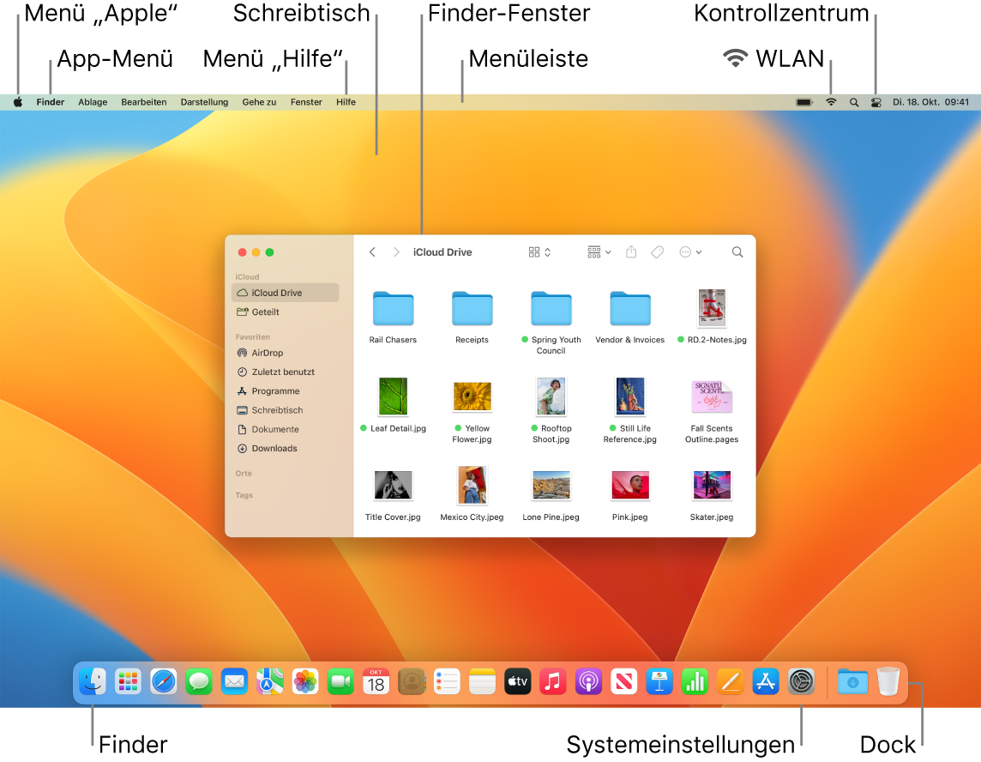Launch FaceTime from the Dock
Screen dimensions: 981x762
(340, 681)
